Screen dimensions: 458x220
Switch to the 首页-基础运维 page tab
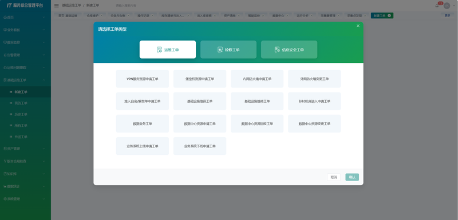[68, 16]
